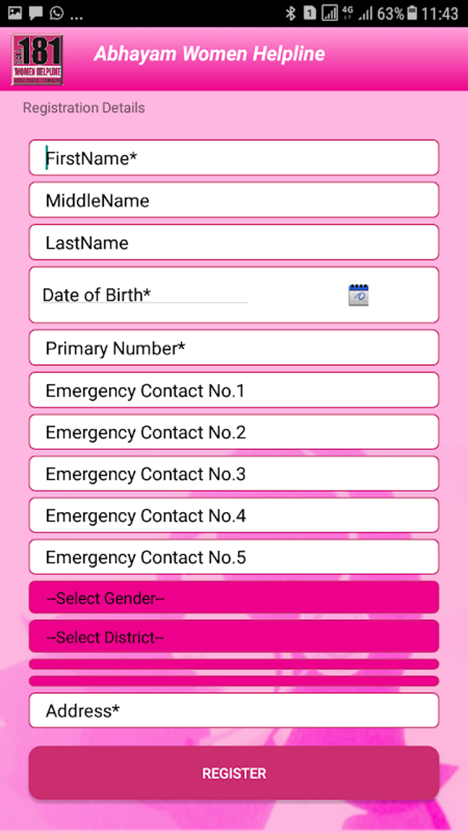Open the Select Gender dropdown
Screen dimensions: 468x833
234,598
